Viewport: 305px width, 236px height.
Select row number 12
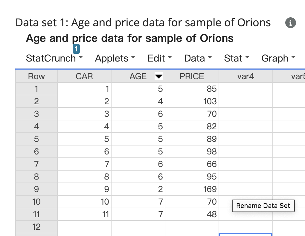[36, 227]
